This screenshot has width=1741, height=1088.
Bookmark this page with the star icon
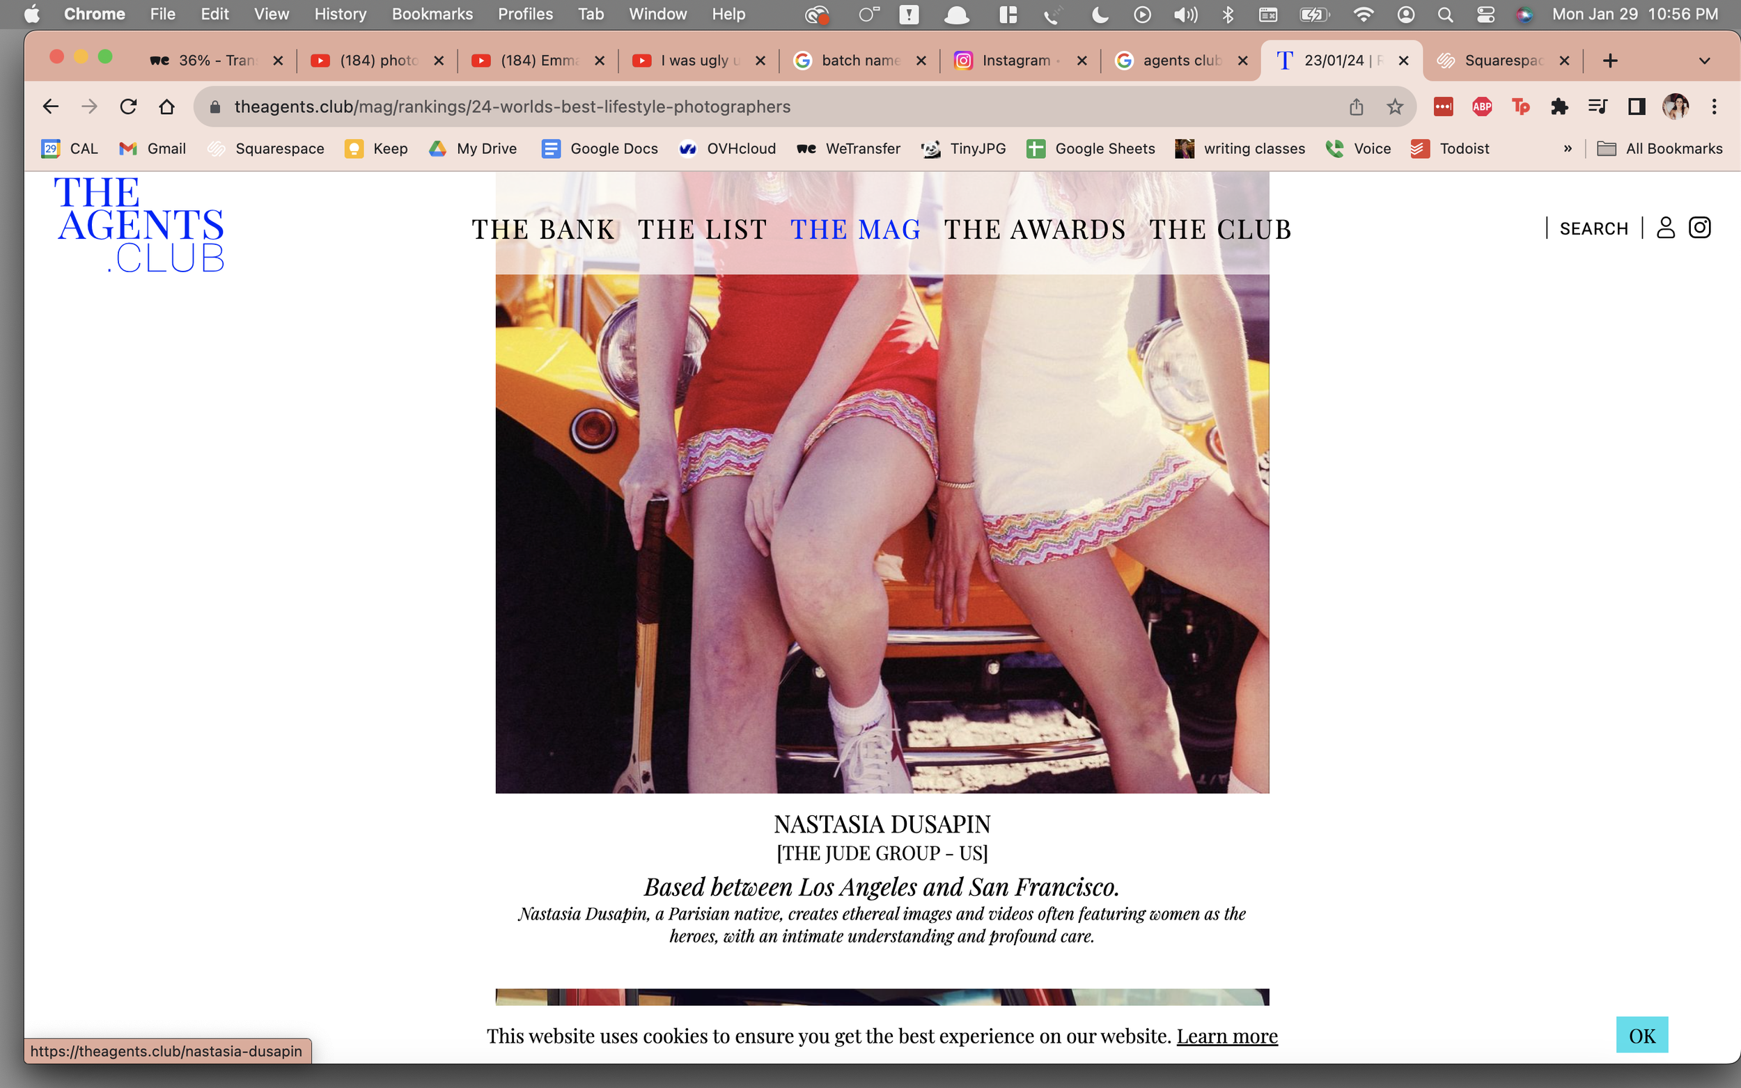1394,106
